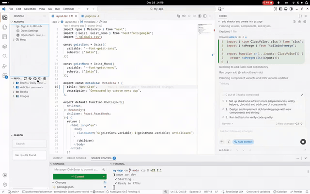Open the Manage gear in activity bar
This screenshot has width=310, height=194.
point(5,184)
